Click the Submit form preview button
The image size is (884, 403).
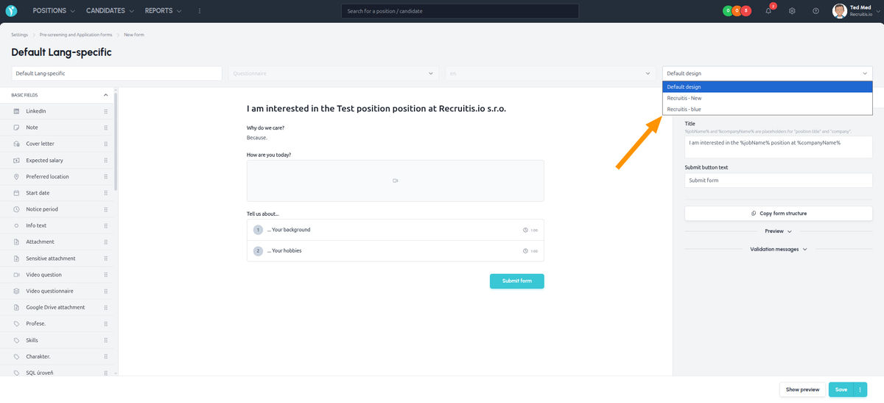click(x=517, y=281)
